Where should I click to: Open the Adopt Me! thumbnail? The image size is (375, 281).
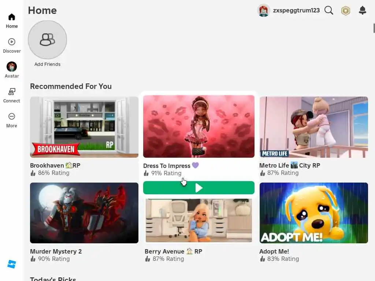pyautogui.click(x=313, y=213)
